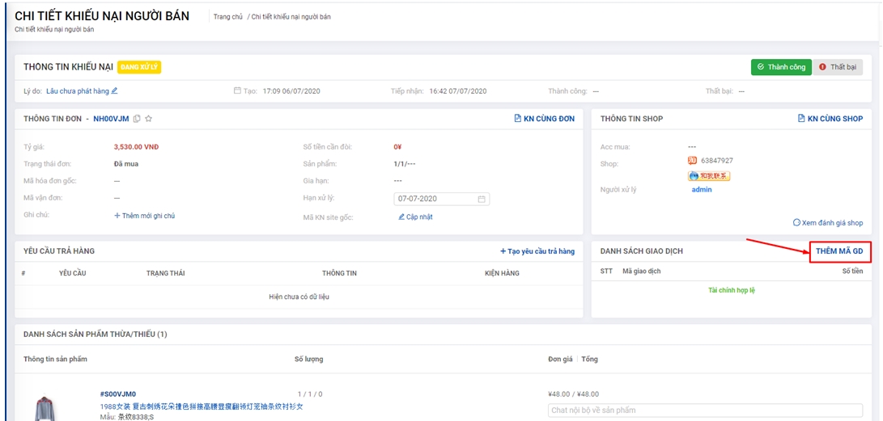Click the orange shop platform icon beside 63847927
The height and width of the screenshot is (421, 883).
(692, 161)
